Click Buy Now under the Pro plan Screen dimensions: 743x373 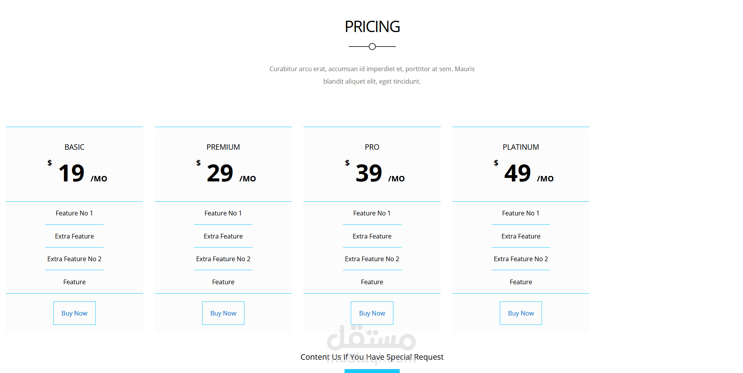(x=372, y=313)
